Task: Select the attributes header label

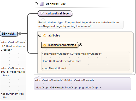Action: pos(54,35)
